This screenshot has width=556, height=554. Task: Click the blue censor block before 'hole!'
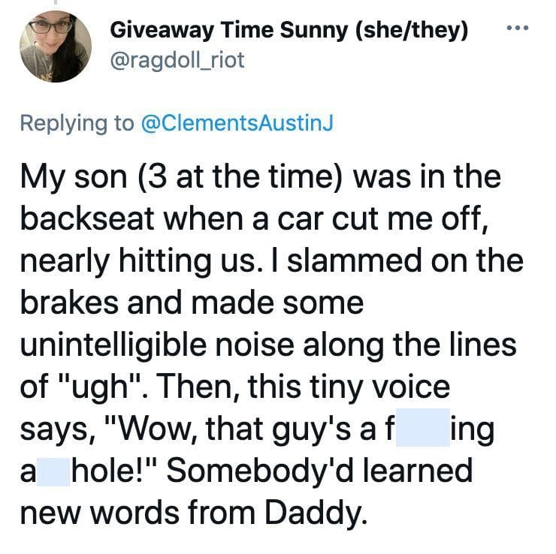(53, 472)
